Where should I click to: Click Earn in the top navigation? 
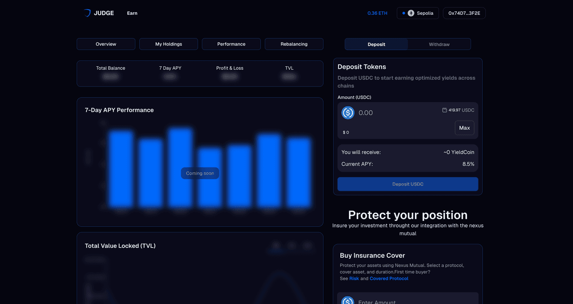(x=132, y=13)
